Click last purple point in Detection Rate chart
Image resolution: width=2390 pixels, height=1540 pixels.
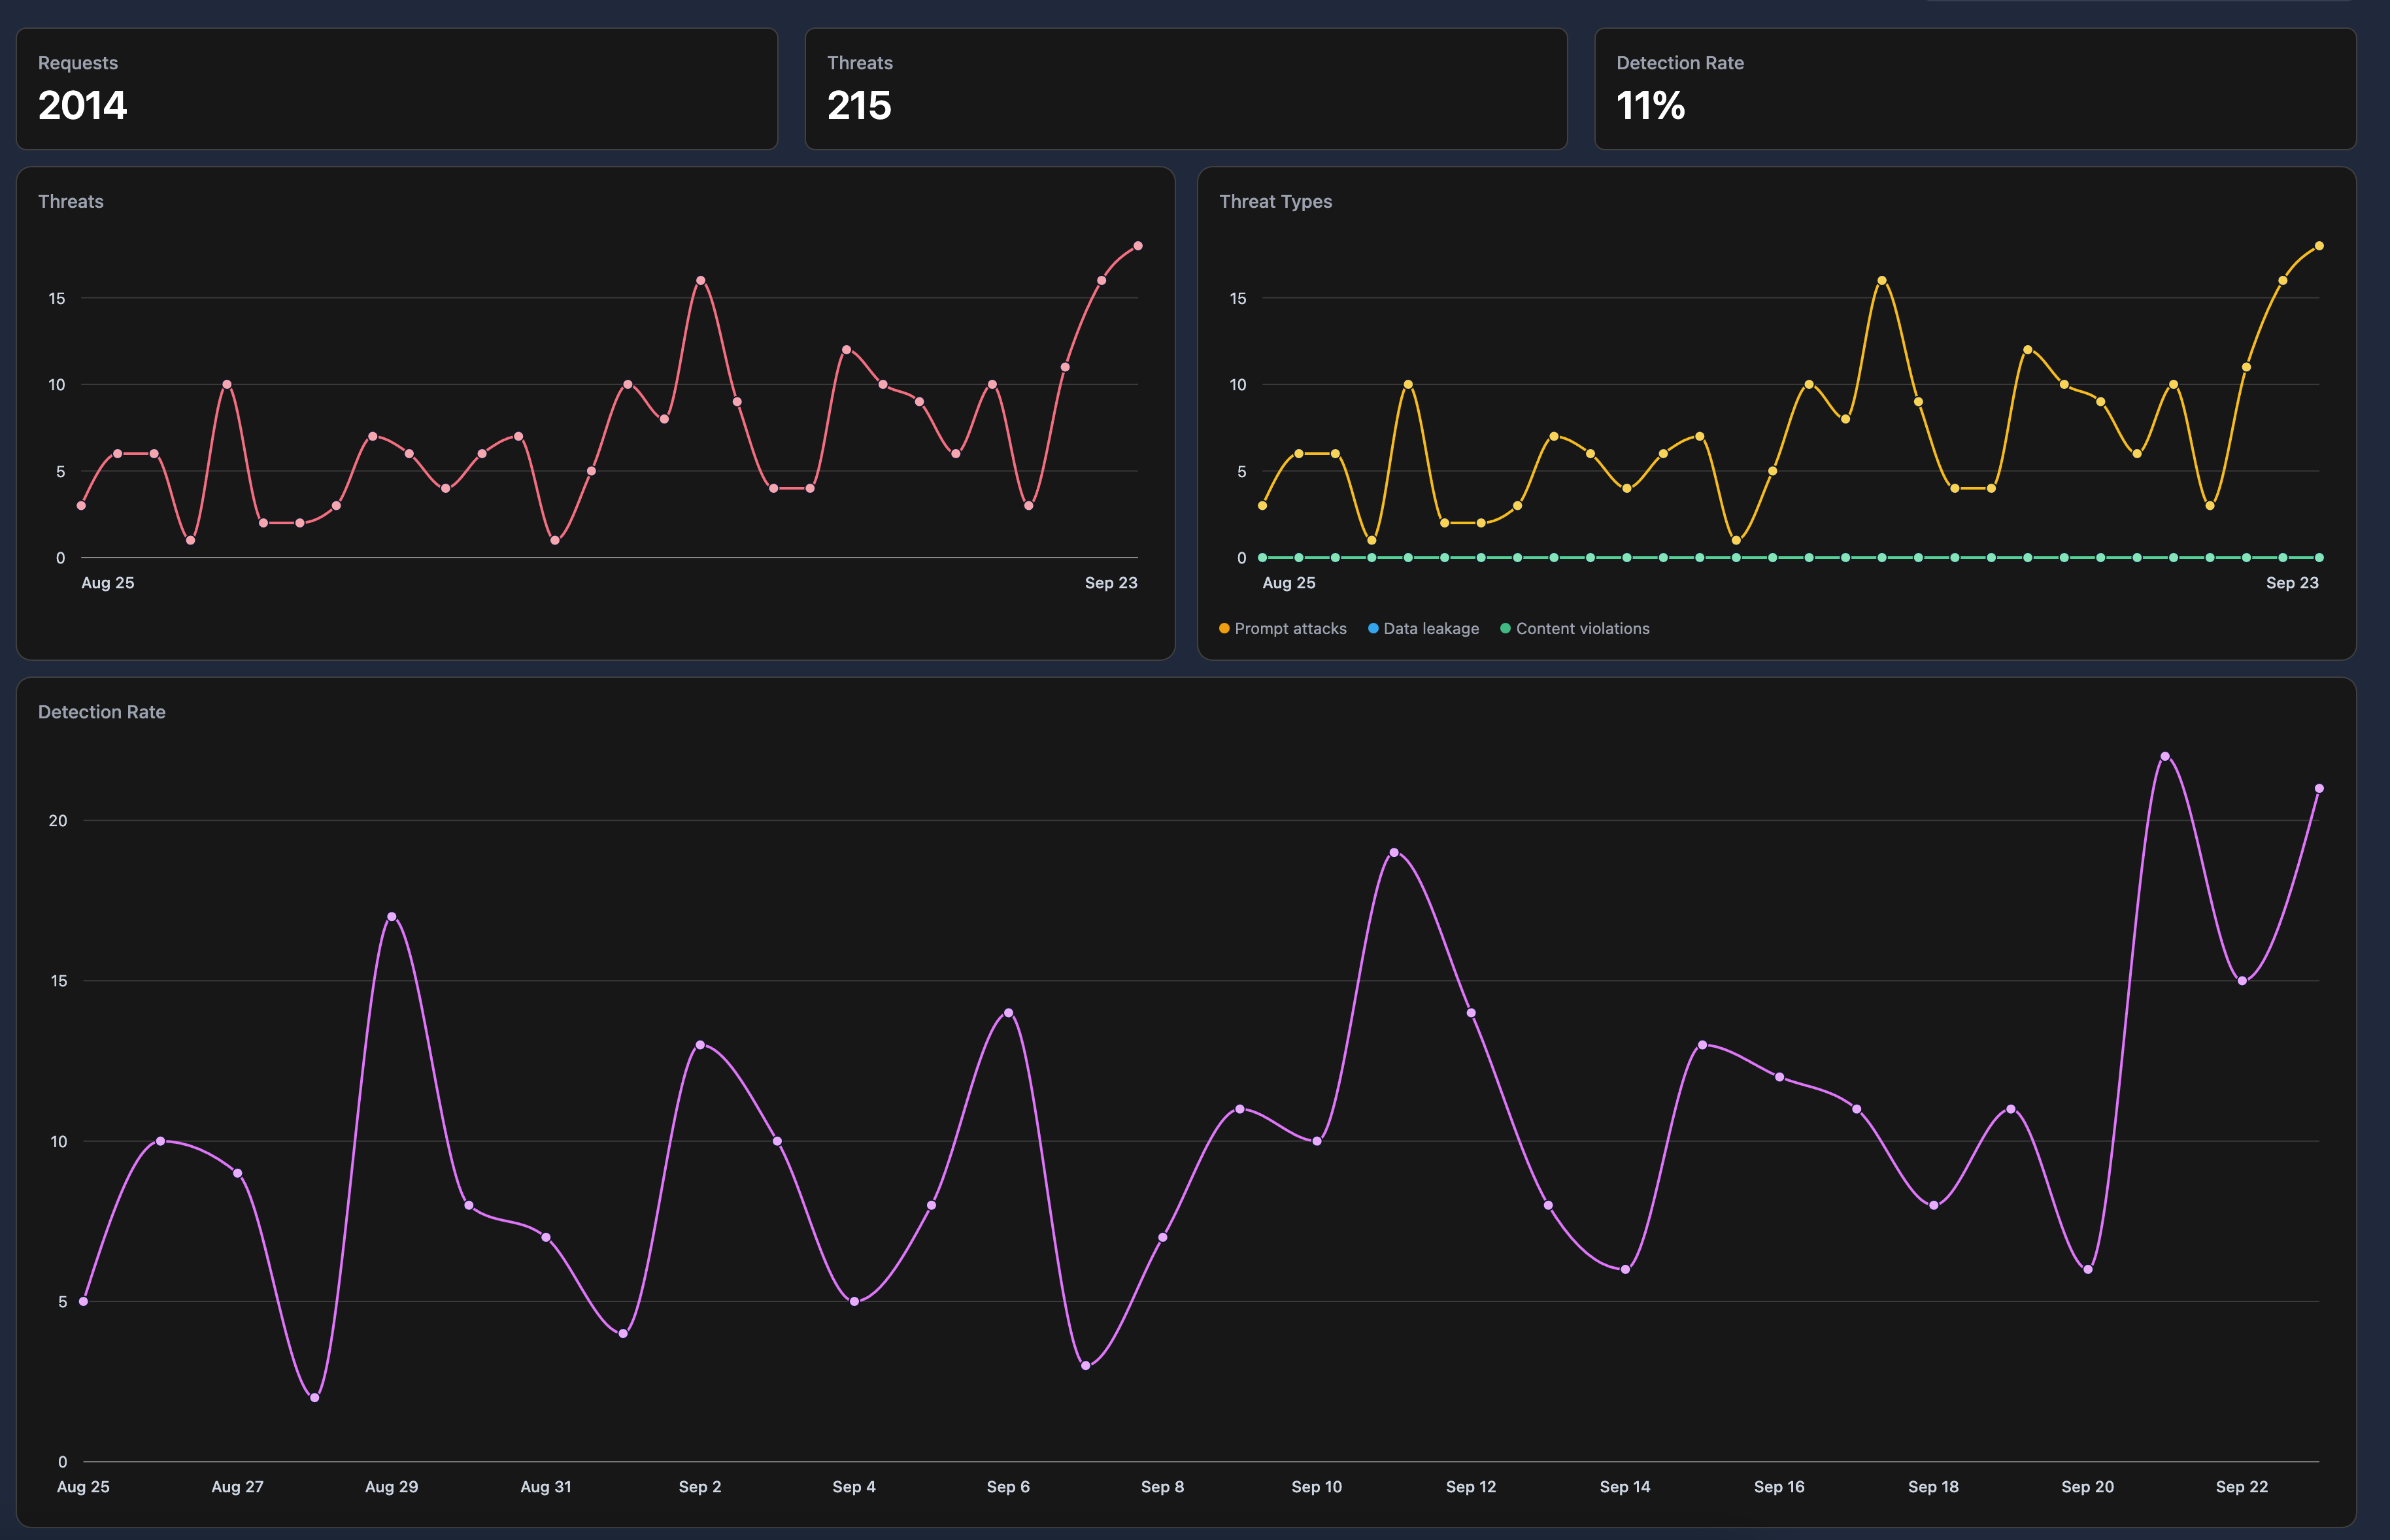2319,789
